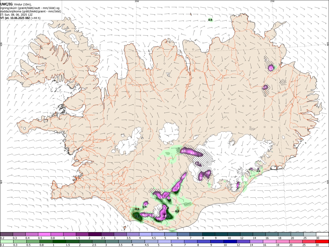Click the 0.5 value over the northern ocean
The height and width of the screenshot is (247, 329).
210,20
